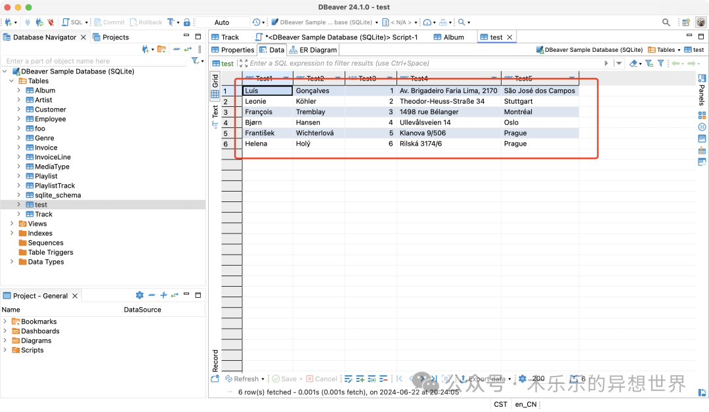Select the Test4 column header

[x=448, y=78]
